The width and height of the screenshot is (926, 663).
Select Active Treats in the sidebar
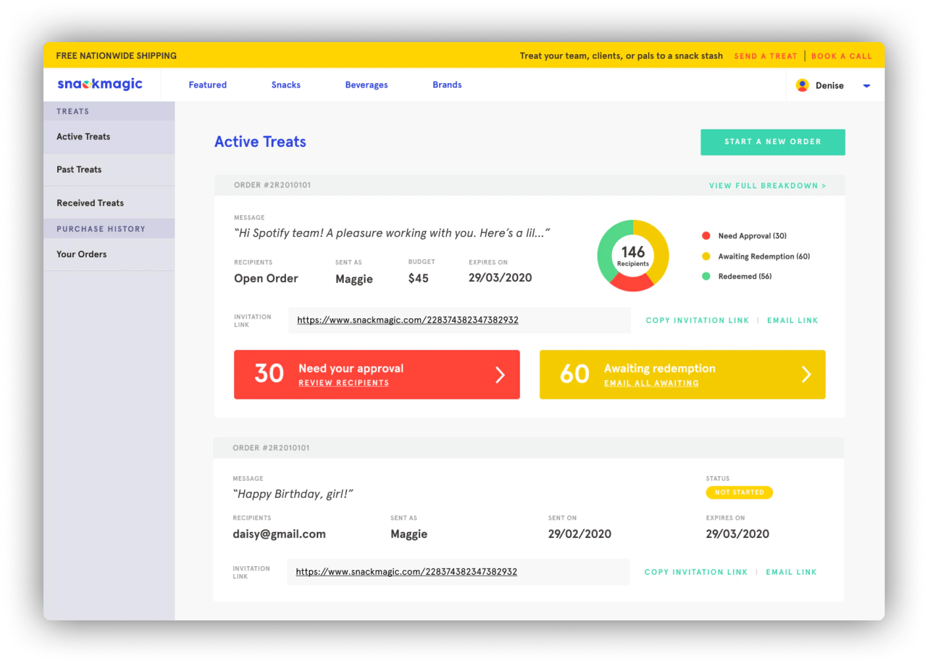[x=109, y=137]
